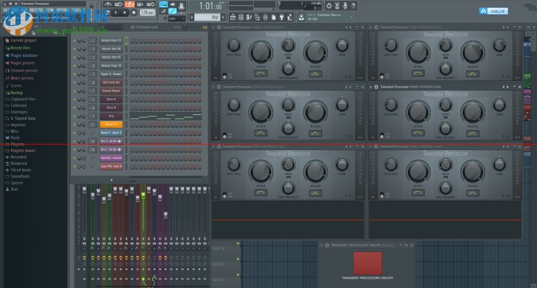Start playback with the play button

pos(116,13)
